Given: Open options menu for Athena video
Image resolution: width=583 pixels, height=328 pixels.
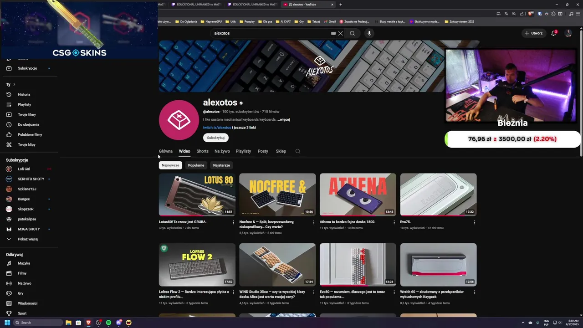Looking at the screenshot, I should pos(394,222).
